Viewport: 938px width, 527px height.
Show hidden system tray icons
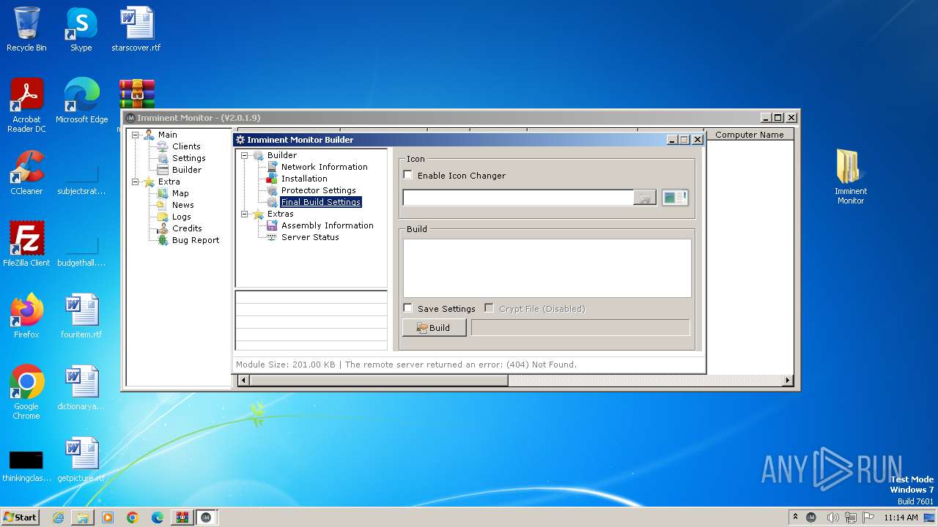[x=796, y=517]
